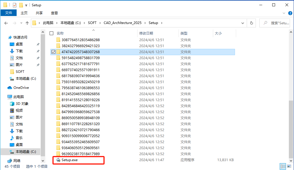Screen dimensions: 294x170
Task: Select folder 6817683907419994636
Action: point(81,76)
